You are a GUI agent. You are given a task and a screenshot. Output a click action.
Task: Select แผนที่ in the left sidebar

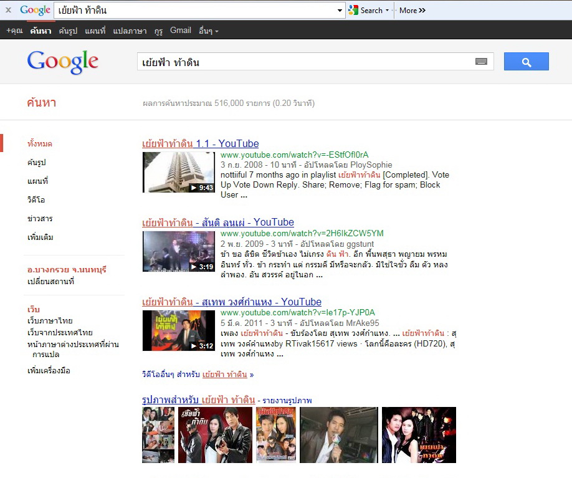tap(37, 181)
